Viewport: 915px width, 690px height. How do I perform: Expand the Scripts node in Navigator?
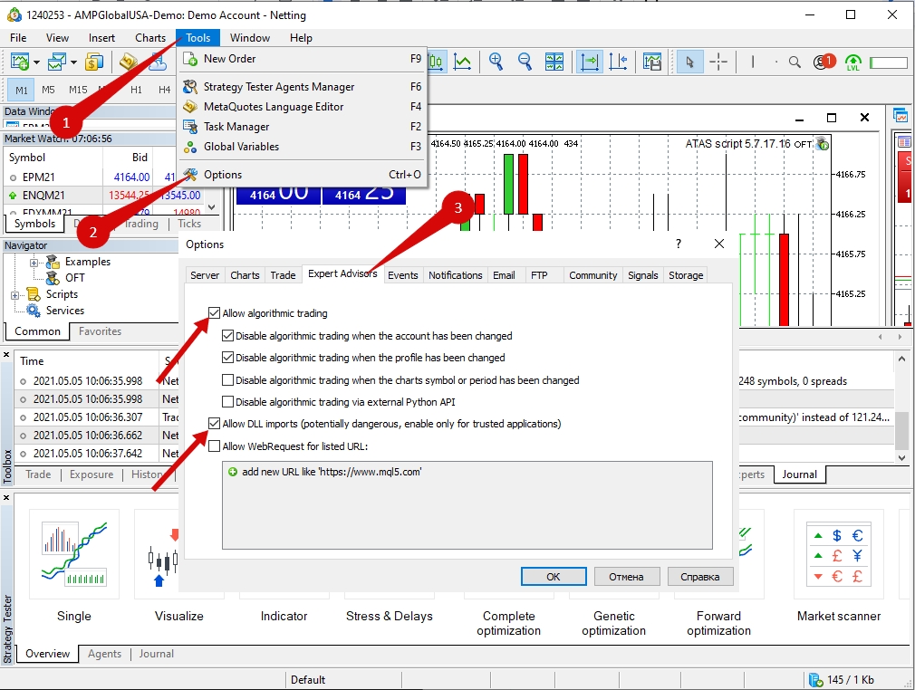pyautogui.click(x=15, y=295)
